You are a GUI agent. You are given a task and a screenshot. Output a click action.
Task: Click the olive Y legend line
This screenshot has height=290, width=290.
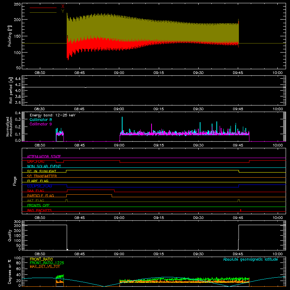click(x=43, y=13)
